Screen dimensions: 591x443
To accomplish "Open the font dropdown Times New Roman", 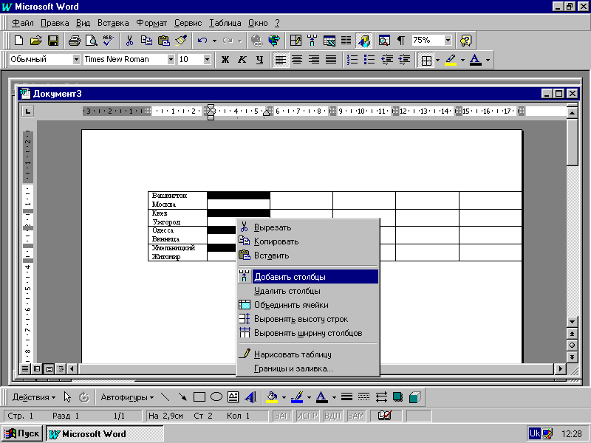I will [x=171, y=59].
